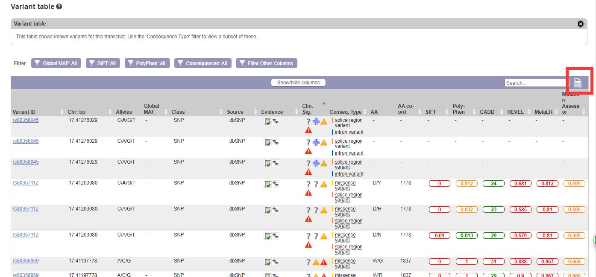Click orange warning triangle in W/G row

[316, 263]
